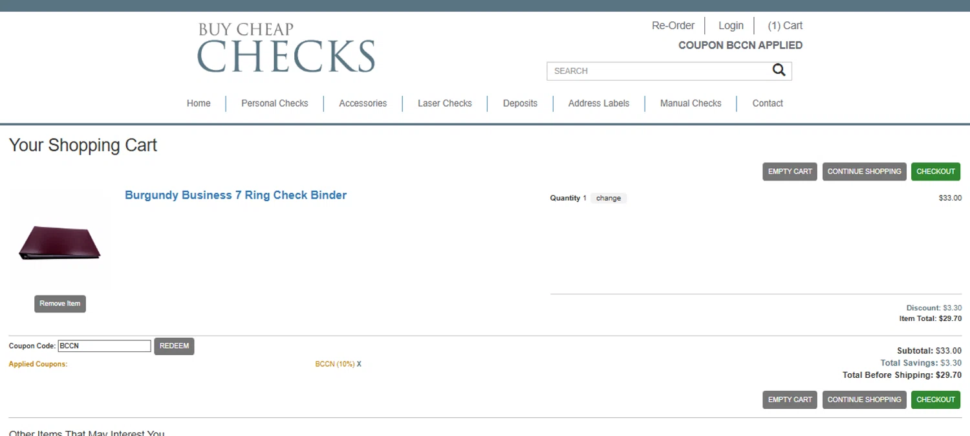Click the Redeem coupon button

click(x=174, y=346)
